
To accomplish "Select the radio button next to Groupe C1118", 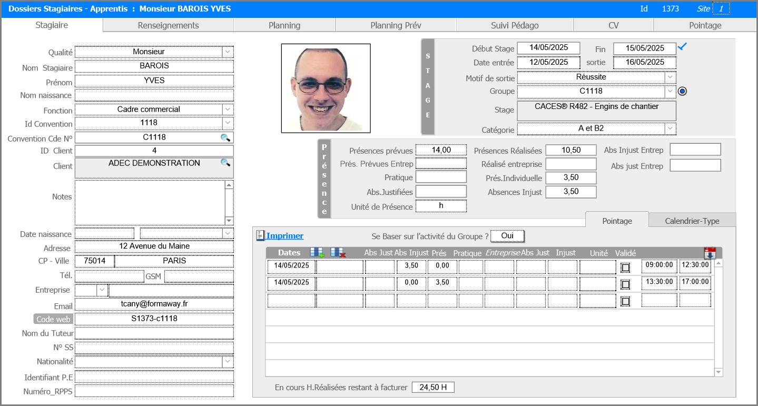I will pos(683,92).
